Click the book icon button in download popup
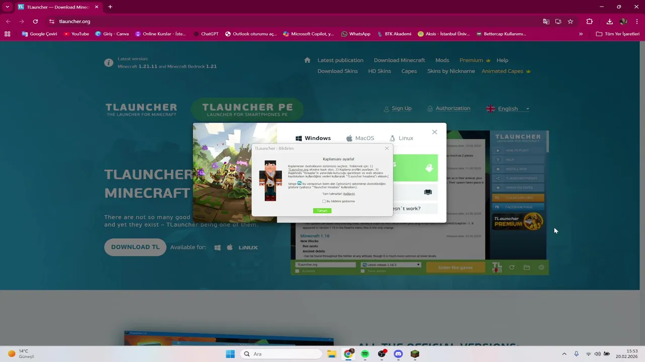 (428, 192)
